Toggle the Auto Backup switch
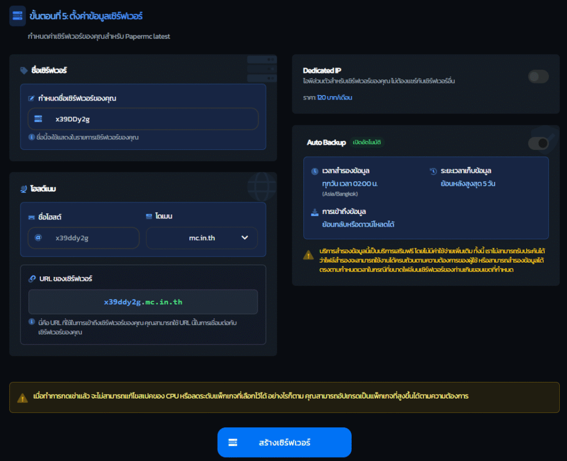The width and height of the screenshot is (567, 461). [538, 144]
